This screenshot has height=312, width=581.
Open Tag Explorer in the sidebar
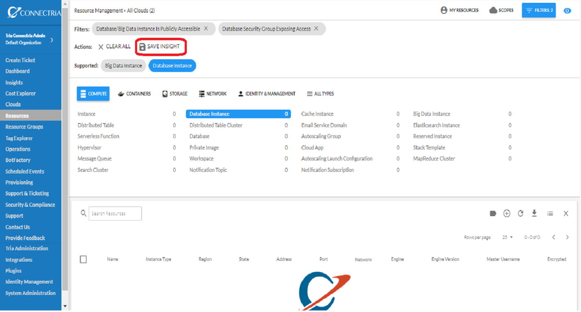[19, 138]
